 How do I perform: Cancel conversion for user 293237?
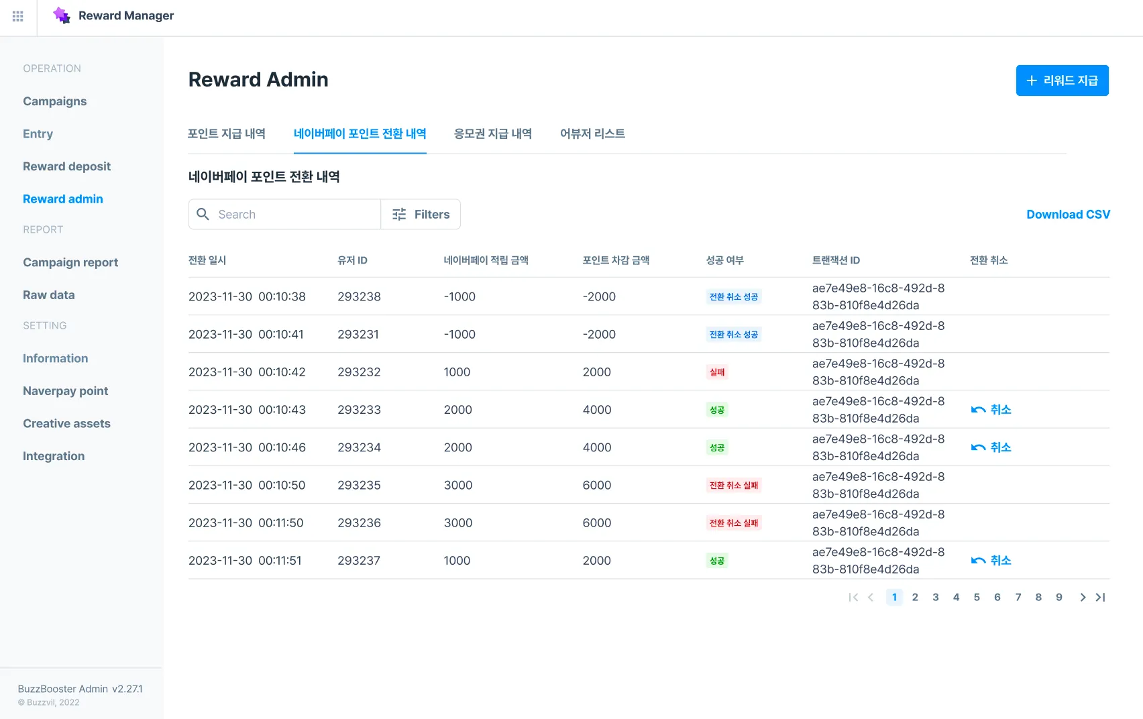point(991,560)
